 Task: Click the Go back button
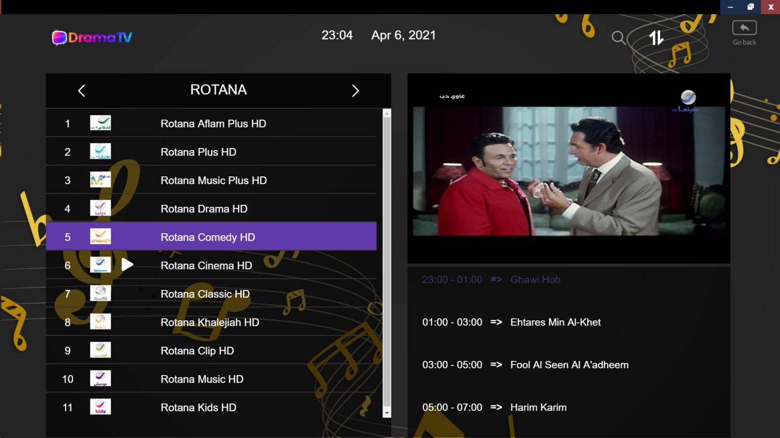743,32
